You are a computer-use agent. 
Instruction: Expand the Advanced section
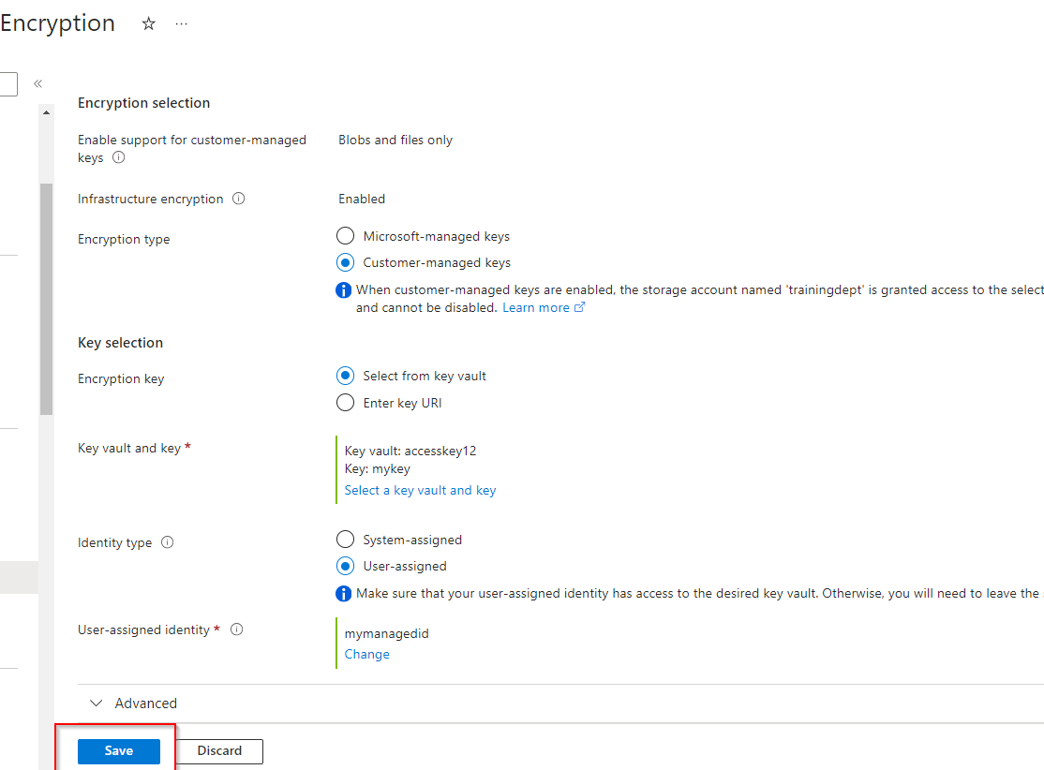pyautogui.click(x=133, y=703)
